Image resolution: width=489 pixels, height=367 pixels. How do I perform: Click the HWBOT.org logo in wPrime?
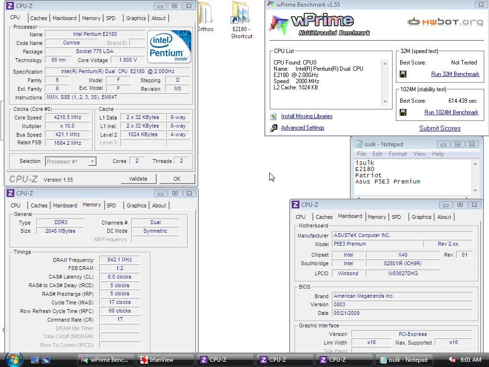click(445, 22)
